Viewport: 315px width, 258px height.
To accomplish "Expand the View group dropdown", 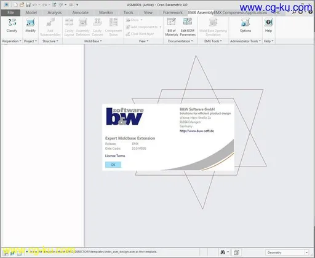I will pos(143,41).
